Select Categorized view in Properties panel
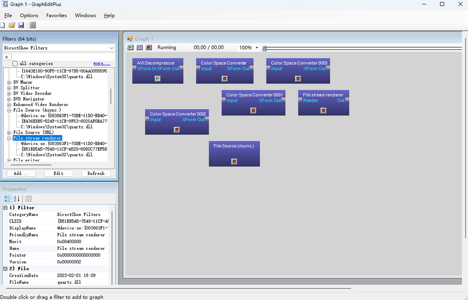Image resolution: width=468 pixels, height=300 pixels. pyautogui.click(x=8, y=199)
